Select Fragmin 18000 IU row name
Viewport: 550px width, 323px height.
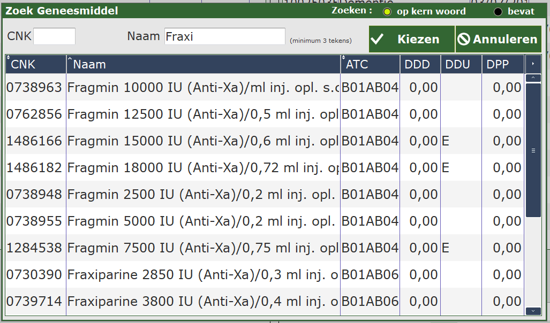coord(204,167)
